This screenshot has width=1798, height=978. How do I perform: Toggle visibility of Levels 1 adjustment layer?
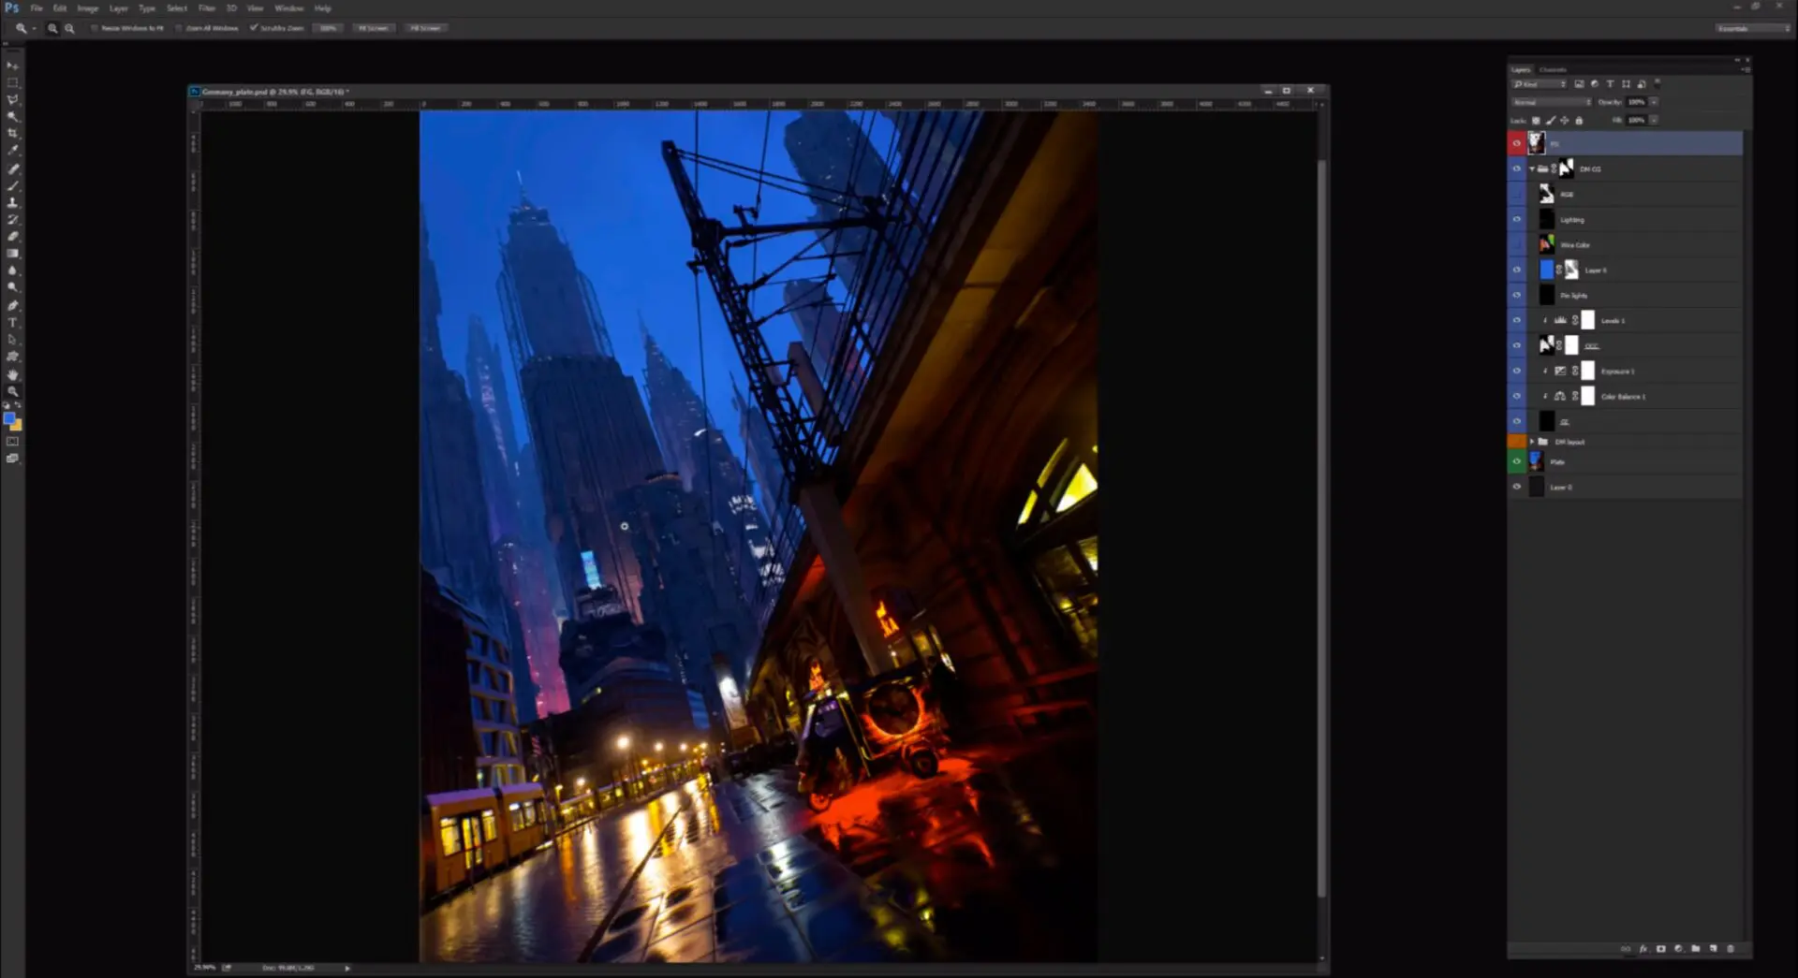pyautogui.click(x=1517, y=321)
